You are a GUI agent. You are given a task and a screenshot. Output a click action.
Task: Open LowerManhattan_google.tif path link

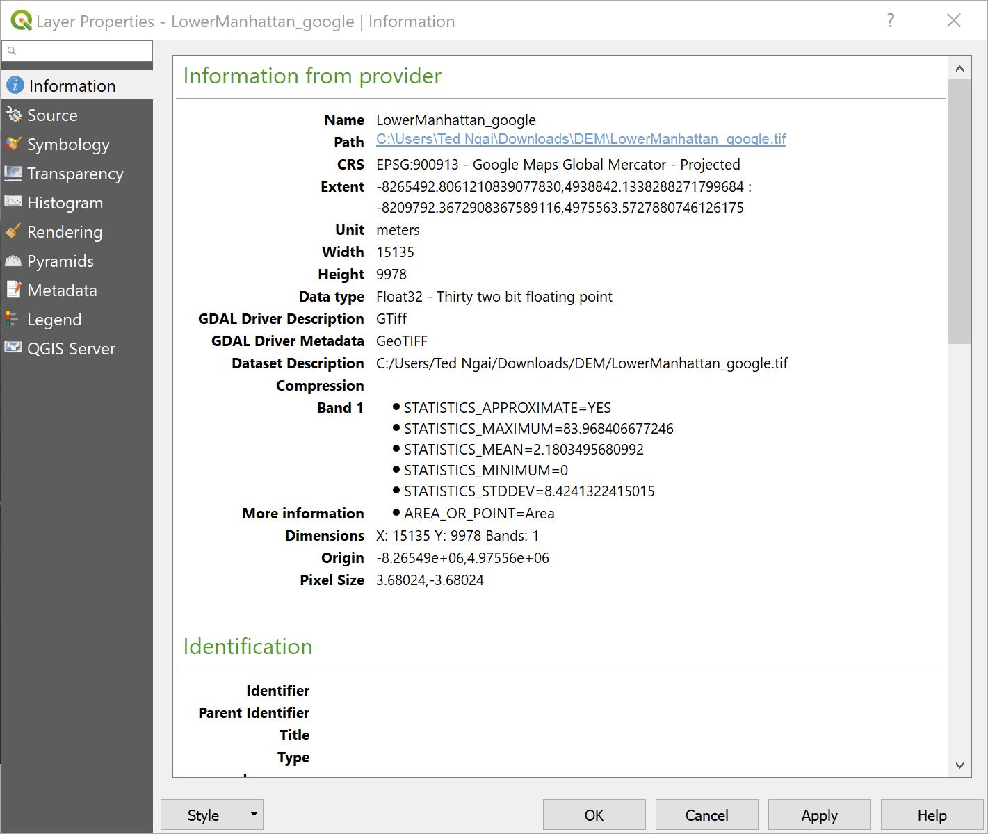pyautogui.click(x=580, y=139)
